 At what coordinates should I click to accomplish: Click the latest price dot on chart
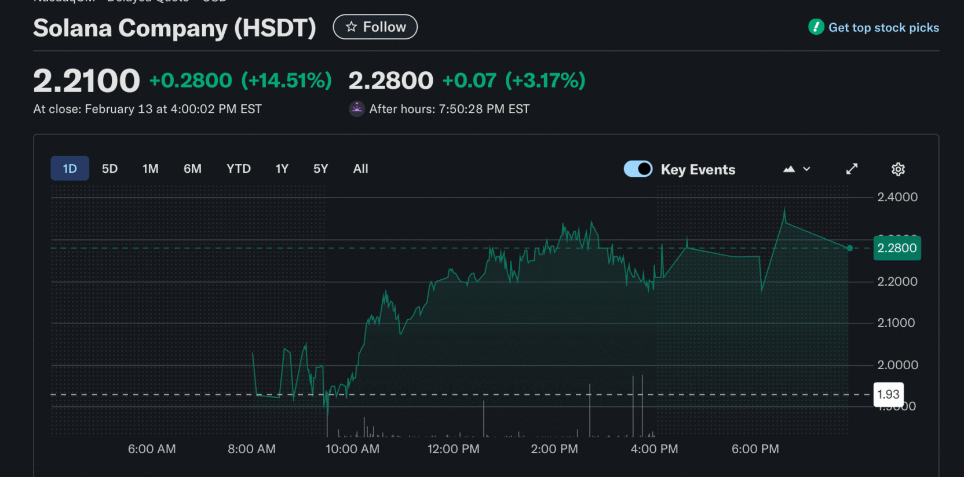[849, 248]
